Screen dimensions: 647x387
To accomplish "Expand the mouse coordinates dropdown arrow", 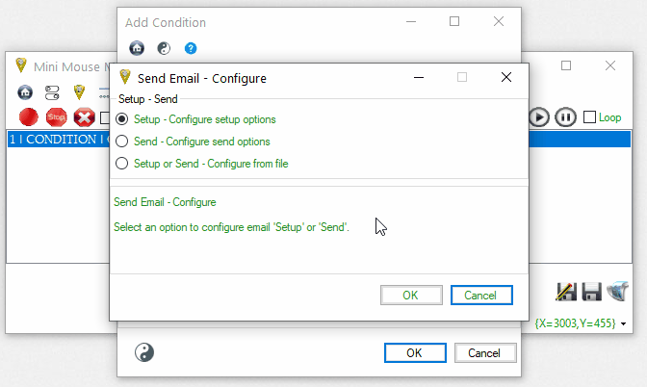I will 624,324.
